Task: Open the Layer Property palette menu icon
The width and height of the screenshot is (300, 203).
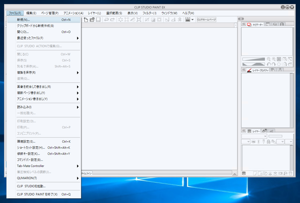Action: 244,70
